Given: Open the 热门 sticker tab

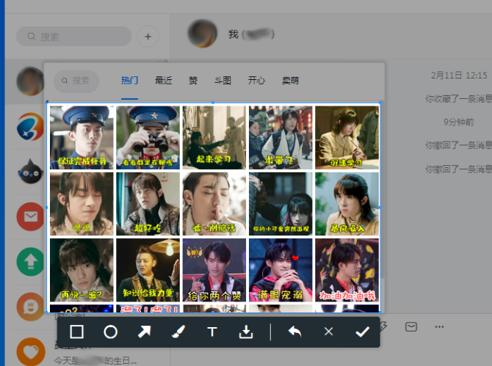Looking at the screenshot, I should [129, 81].
